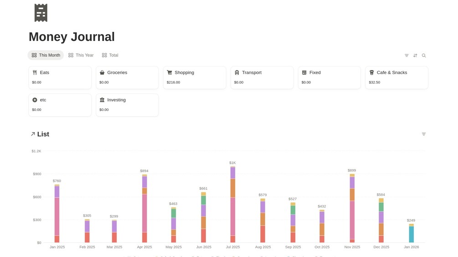Click the cup icon for Cafe & Snacks
The width and height of the screenshot is (458, 257).
coord(371,73)
